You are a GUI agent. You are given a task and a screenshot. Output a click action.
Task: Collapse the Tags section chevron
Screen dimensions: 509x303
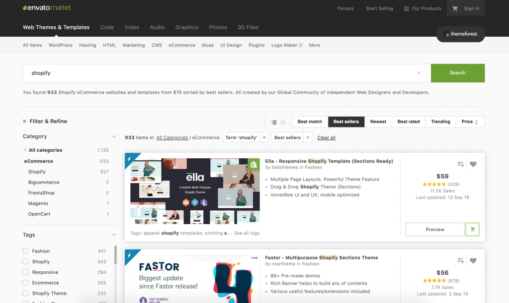click(x=114, y=235)
